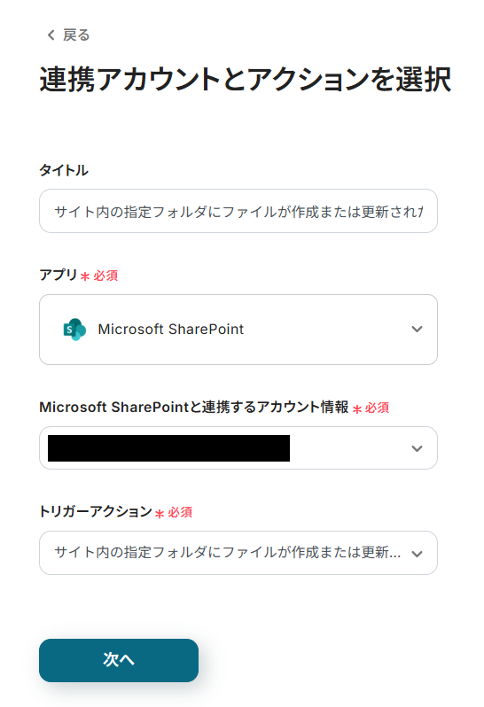
Task: Open the account information dropdown chevron
Action: tap(417, 448)
